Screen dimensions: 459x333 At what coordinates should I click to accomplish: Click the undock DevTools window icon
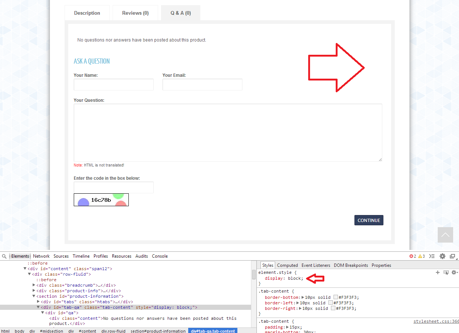tap(453, 256)
